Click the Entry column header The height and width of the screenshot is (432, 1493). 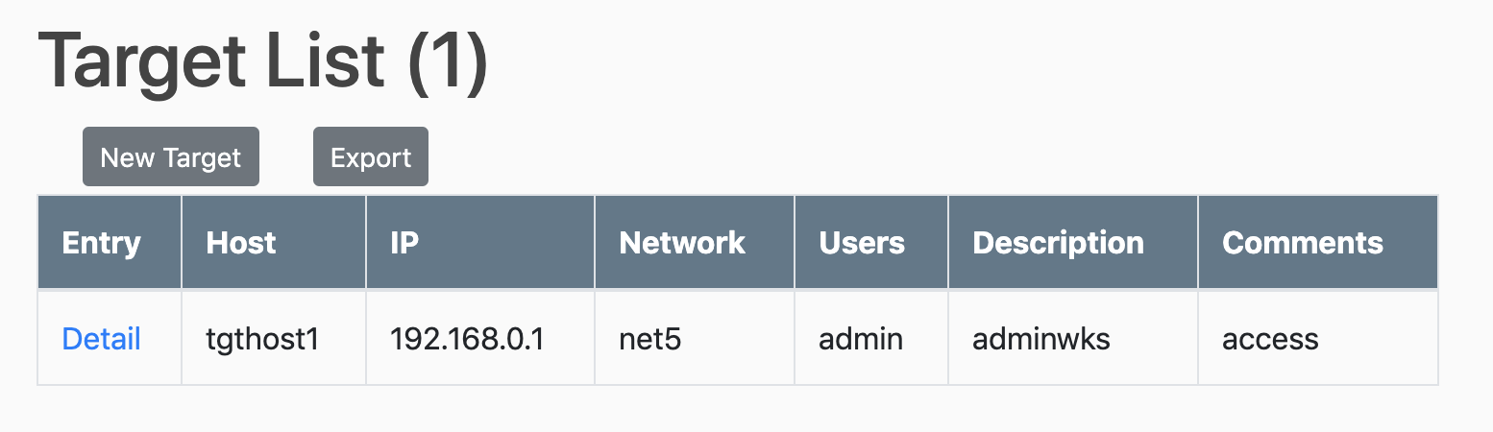coord(101,243)
